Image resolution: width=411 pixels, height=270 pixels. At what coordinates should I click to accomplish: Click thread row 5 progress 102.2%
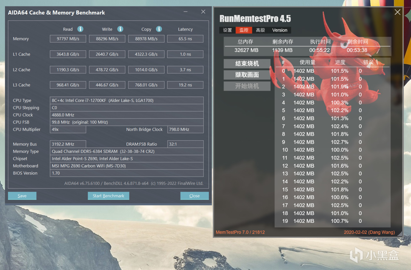tap(339, 110)
